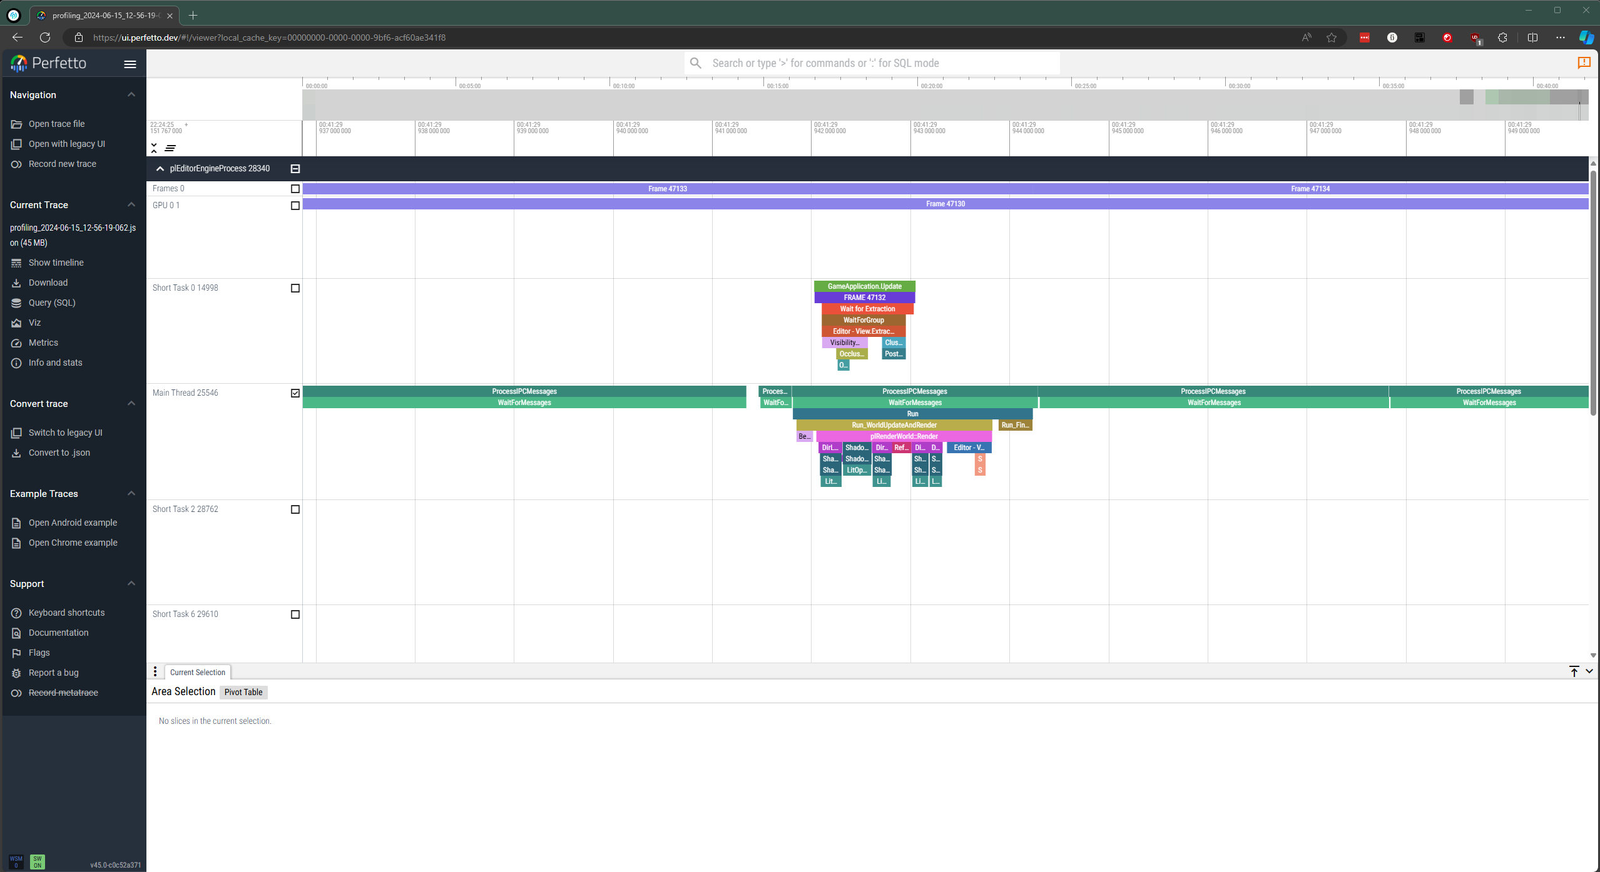Collapse the Convert trace section
The height and width of the screenshot is (872, 1600).
pyautogui.click(x=130, y=403)
